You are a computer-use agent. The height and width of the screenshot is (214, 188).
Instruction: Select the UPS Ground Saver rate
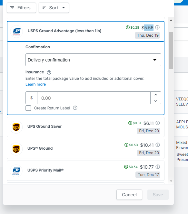coord(85,127)
